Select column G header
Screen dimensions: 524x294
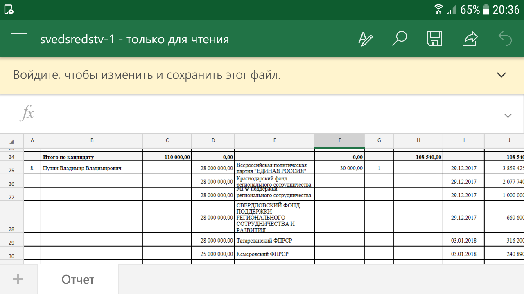(x=379, y=140)
